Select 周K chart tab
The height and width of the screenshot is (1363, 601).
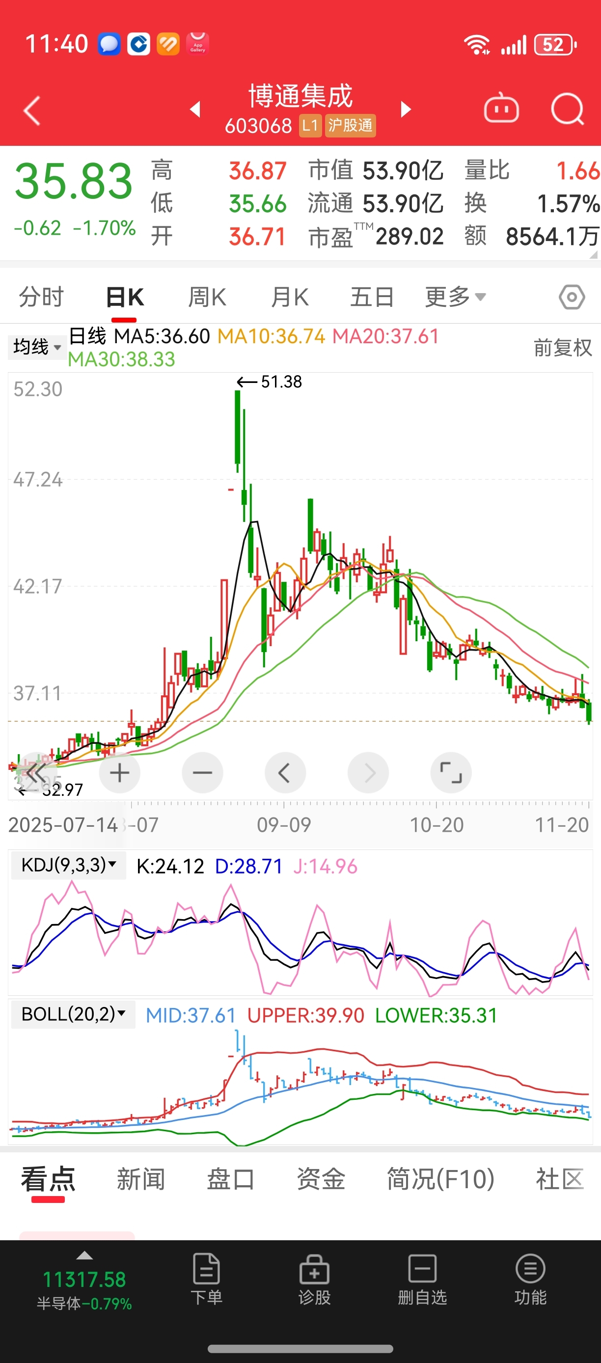207,297
